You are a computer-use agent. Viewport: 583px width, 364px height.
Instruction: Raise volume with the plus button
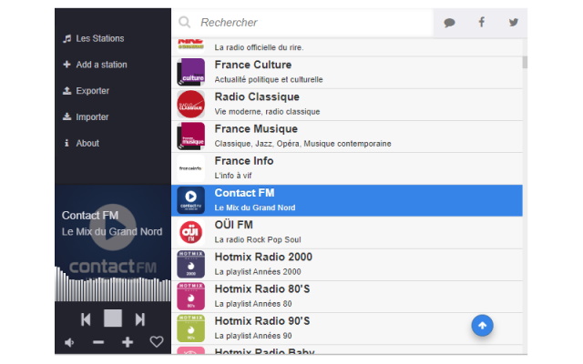tap(128, 342)
